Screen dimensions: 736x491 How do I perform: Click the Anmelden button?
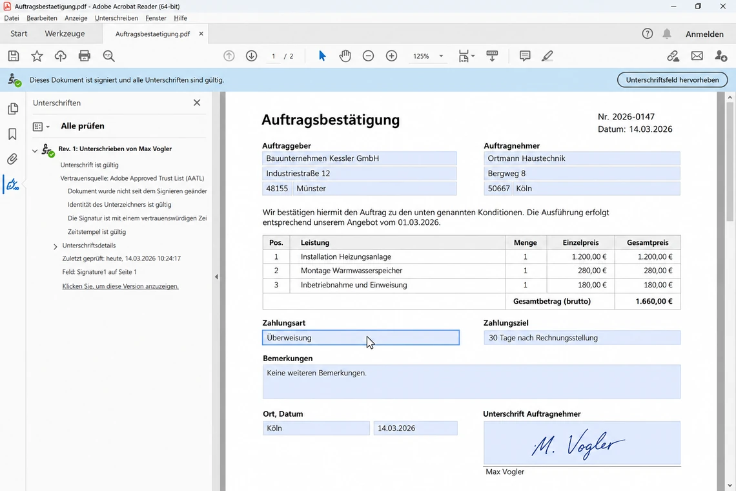704,34
